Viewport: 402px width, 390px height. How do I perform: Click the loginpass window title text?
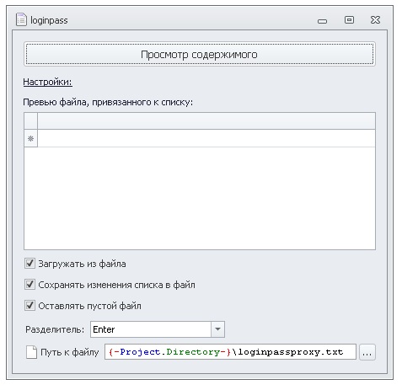[x=49, y=20]
